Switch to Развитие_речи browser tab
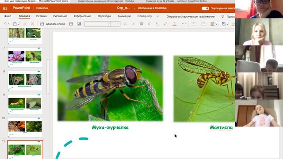Image resolution: width=283 pixels, height=159 pixels. (x=176, y=1)
